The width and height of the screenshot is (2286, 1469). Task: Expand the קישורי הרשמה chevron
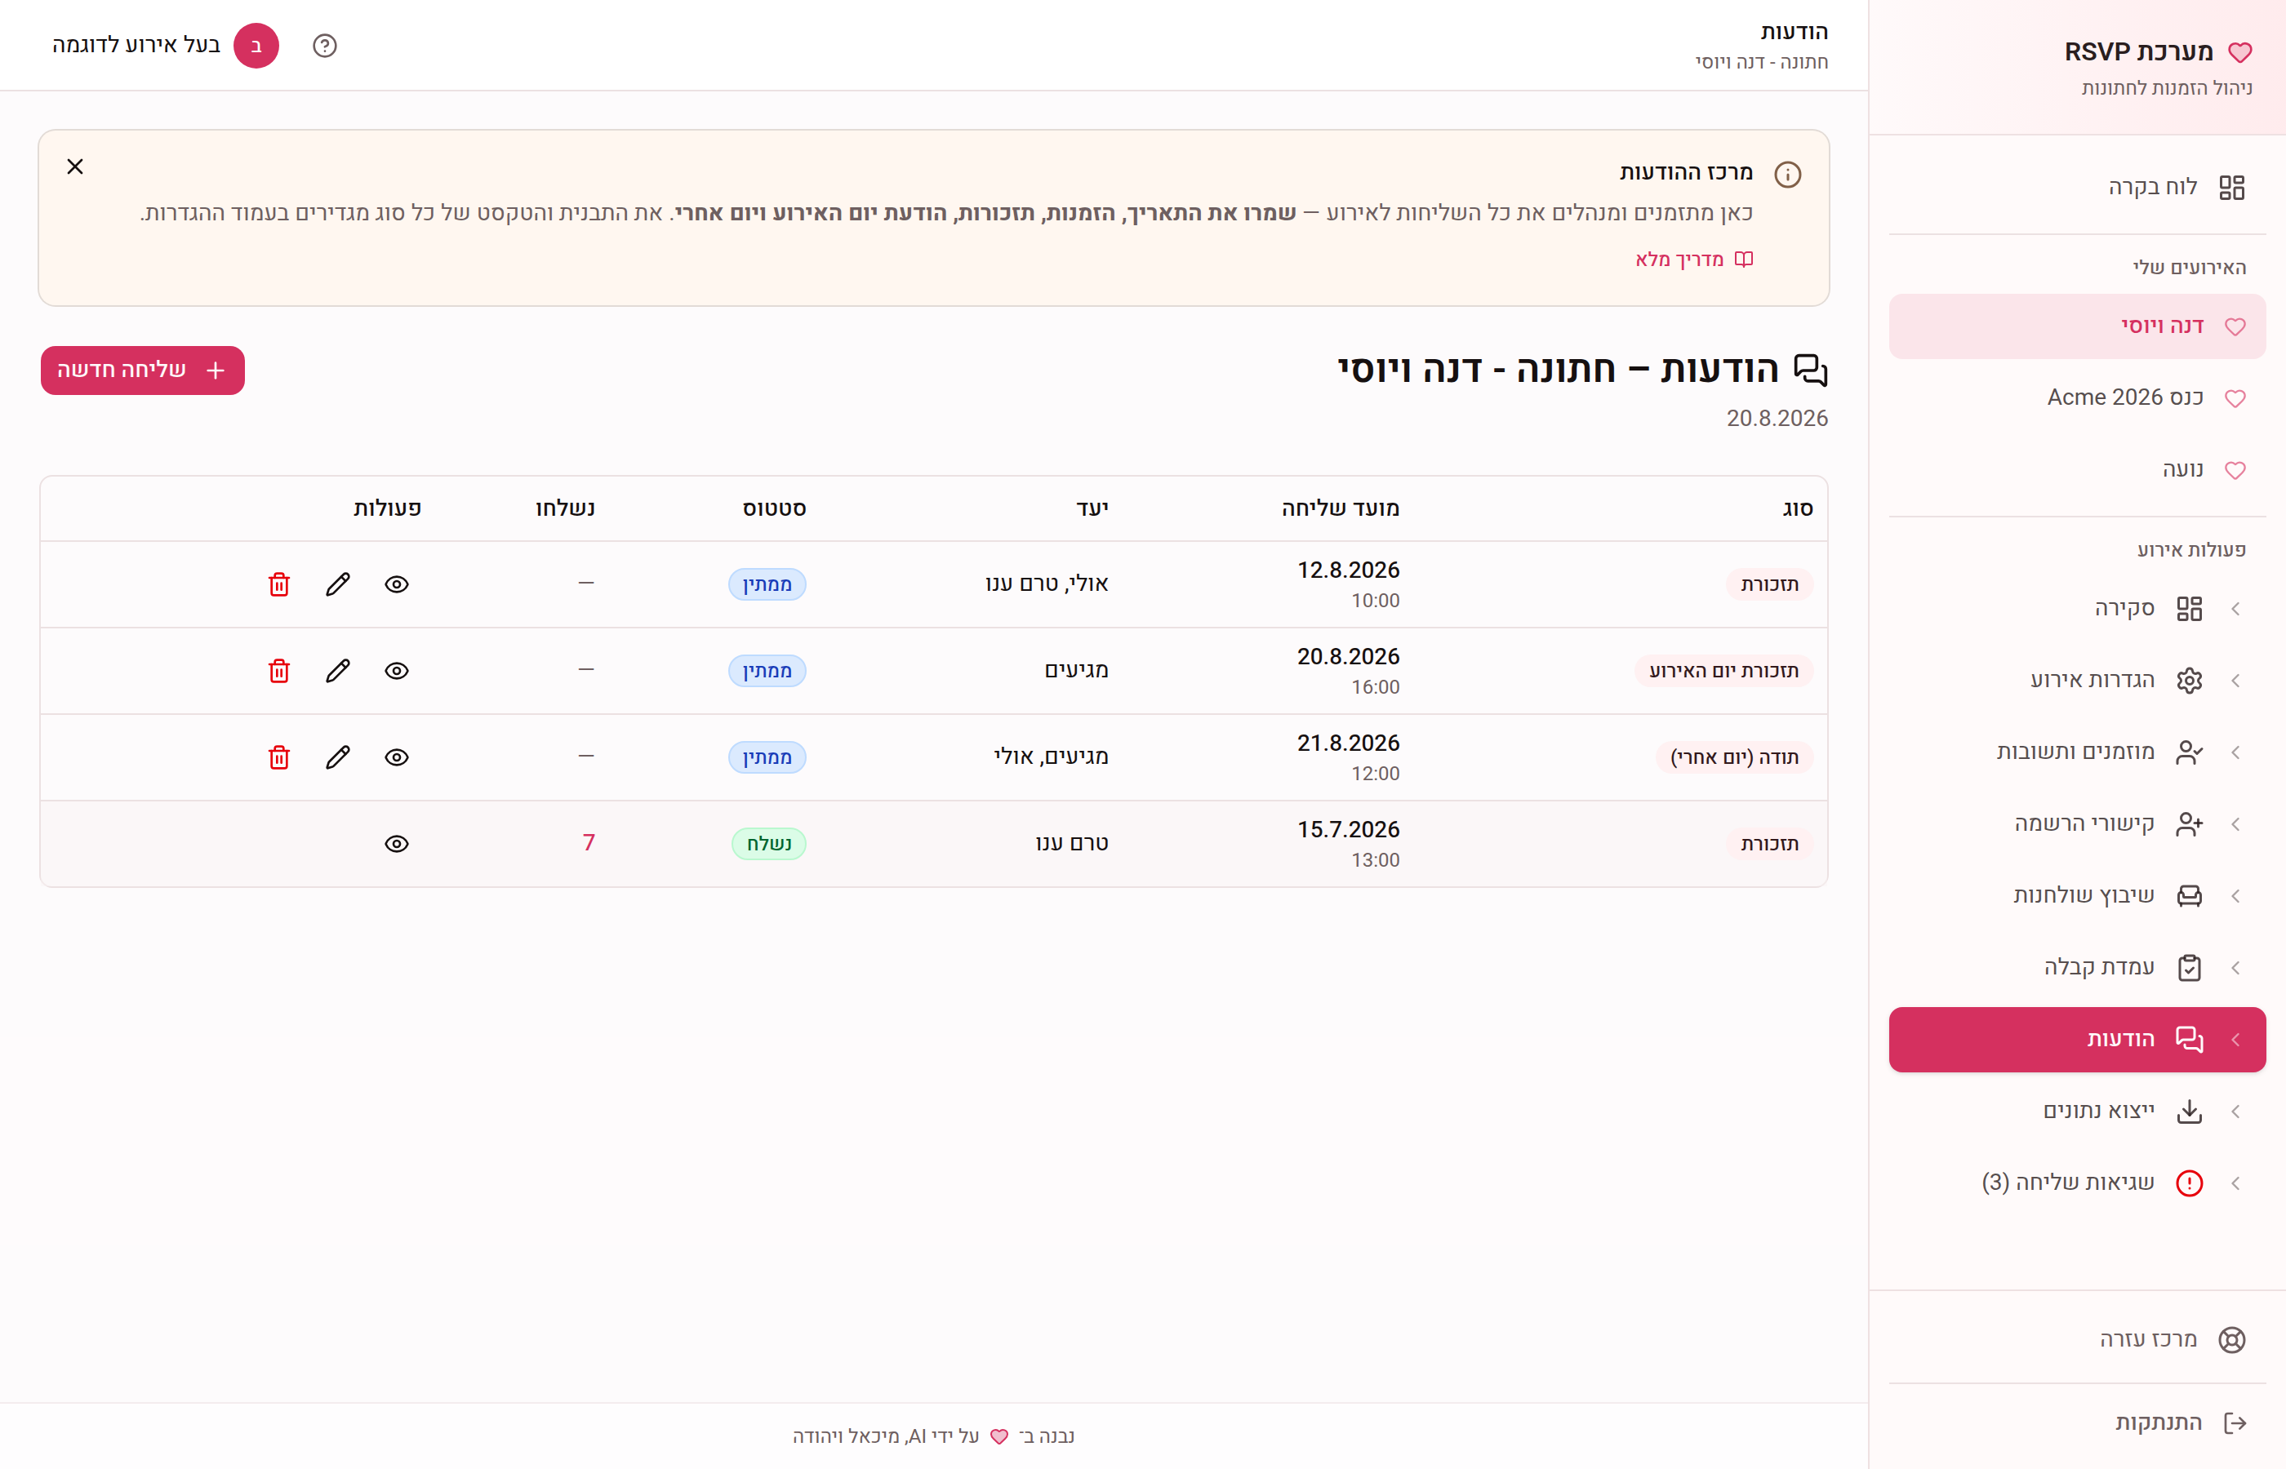2235,824
